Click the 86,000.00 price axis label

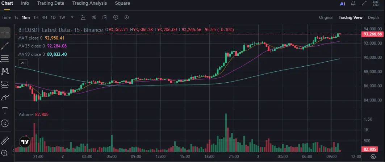click(x=373, y=86)
